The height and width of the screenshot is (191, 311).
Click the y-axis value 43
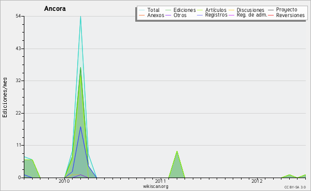click(18, 49)
